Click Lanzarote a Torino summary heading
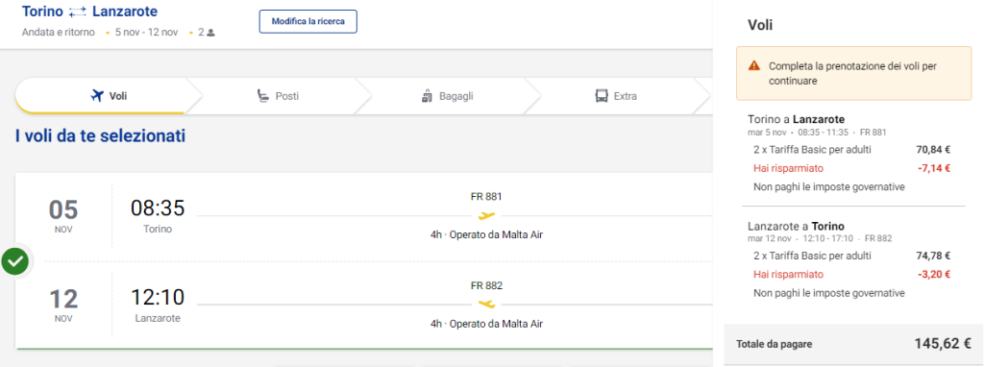The image size is (984, 367). click(x=797, y=226)
